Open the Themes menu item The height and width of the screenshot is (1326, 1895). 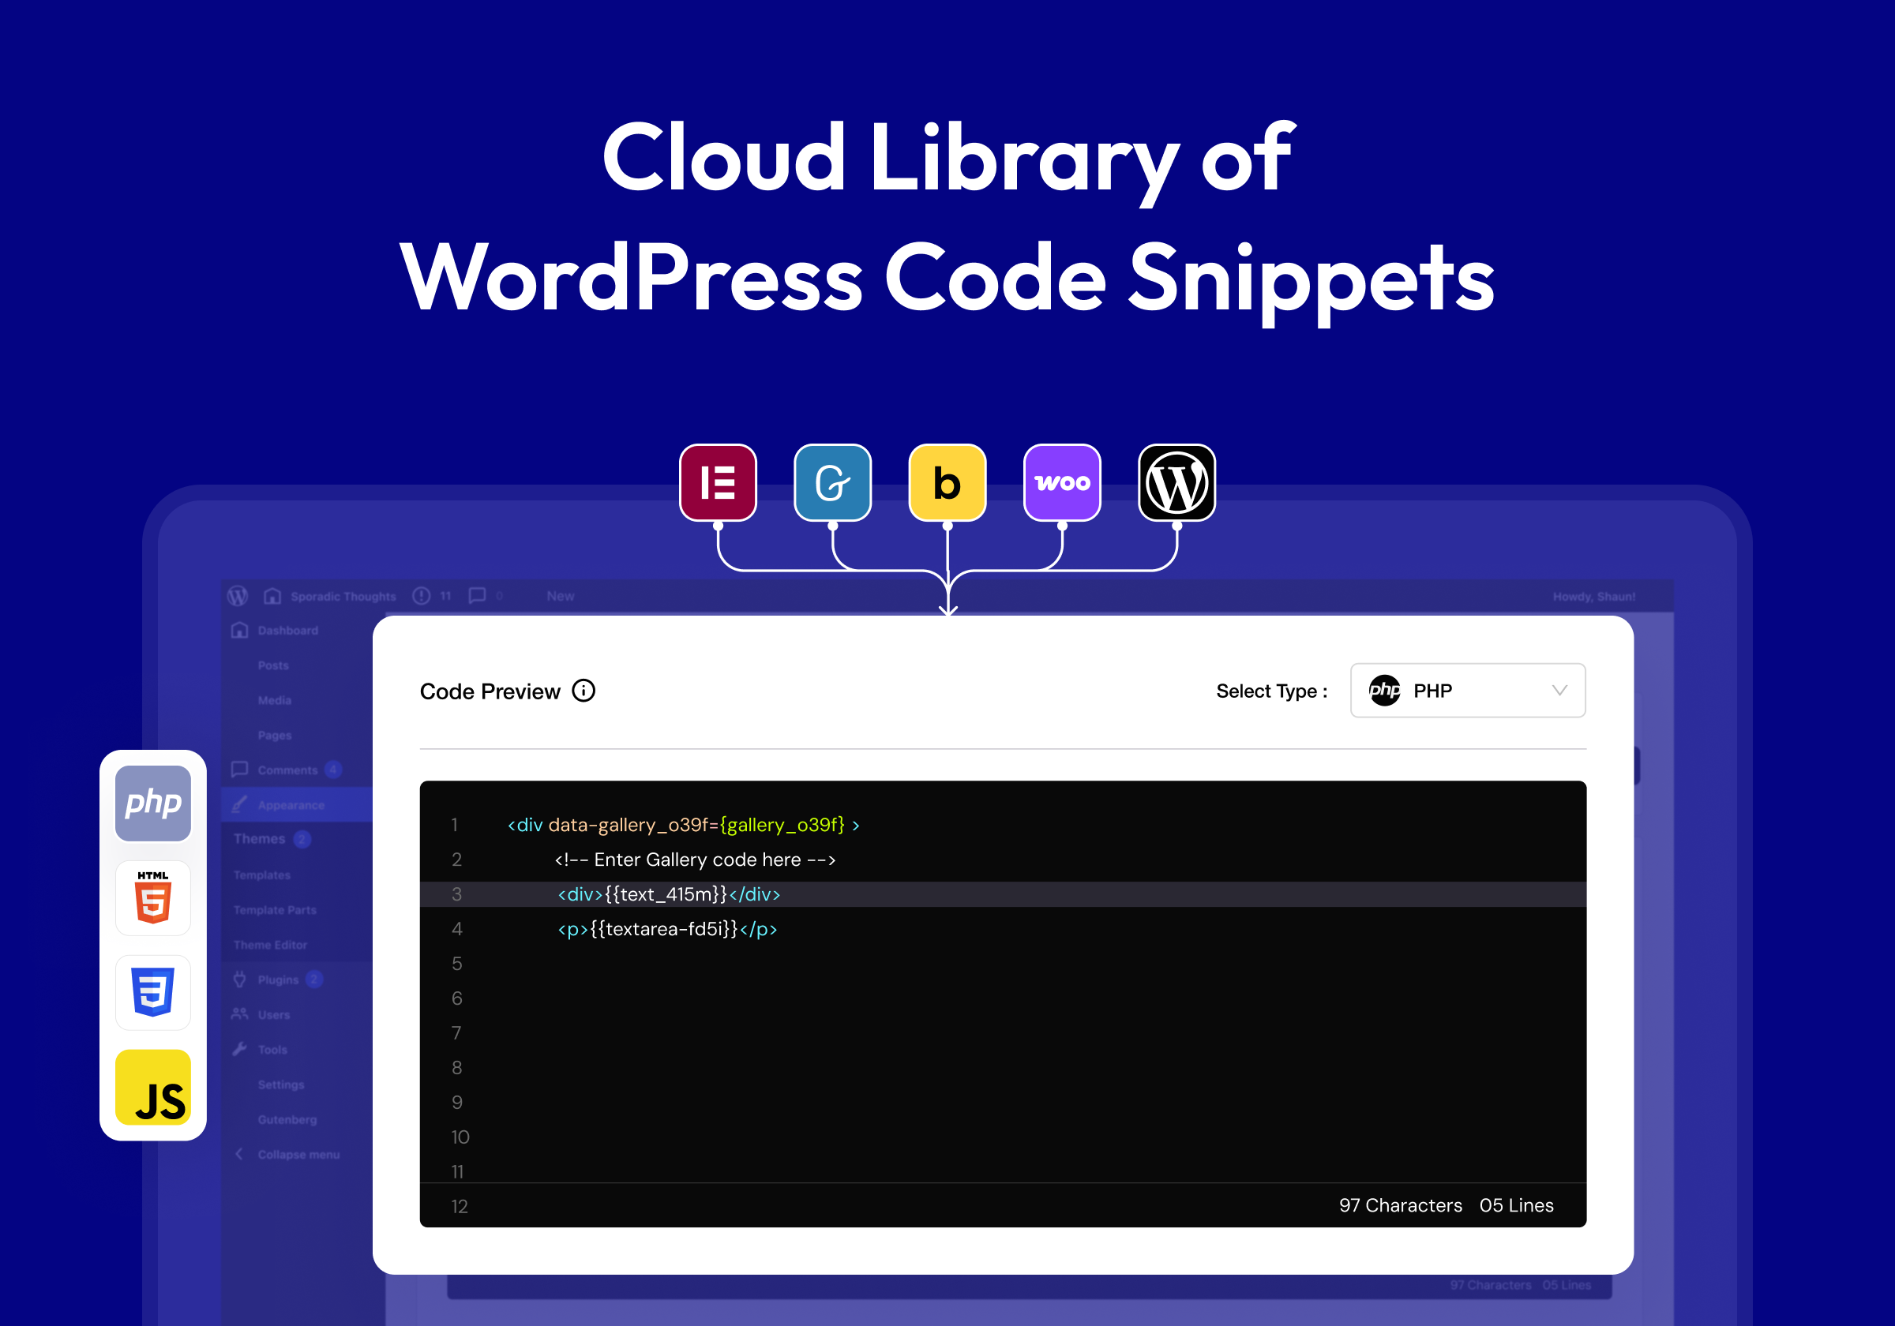(260, 838)
